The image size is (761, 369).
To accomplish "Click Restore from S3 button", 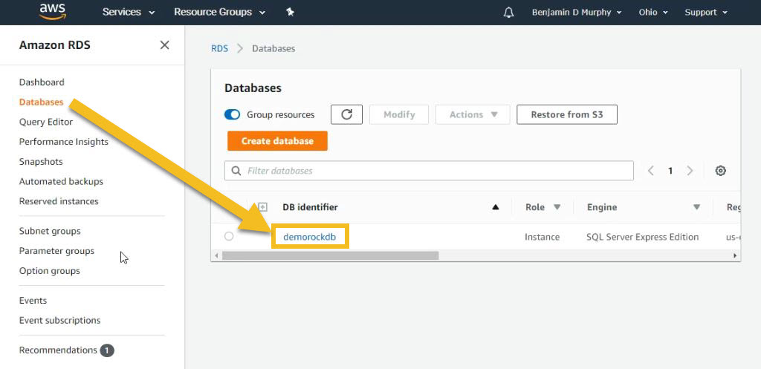I will point(567,114).
